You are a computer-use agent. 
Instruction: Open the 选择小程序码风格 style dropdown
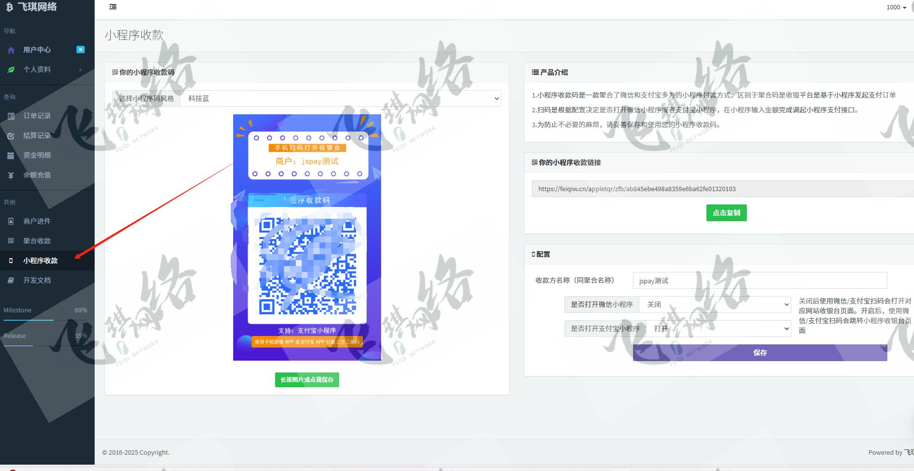[x=341, y=99]
